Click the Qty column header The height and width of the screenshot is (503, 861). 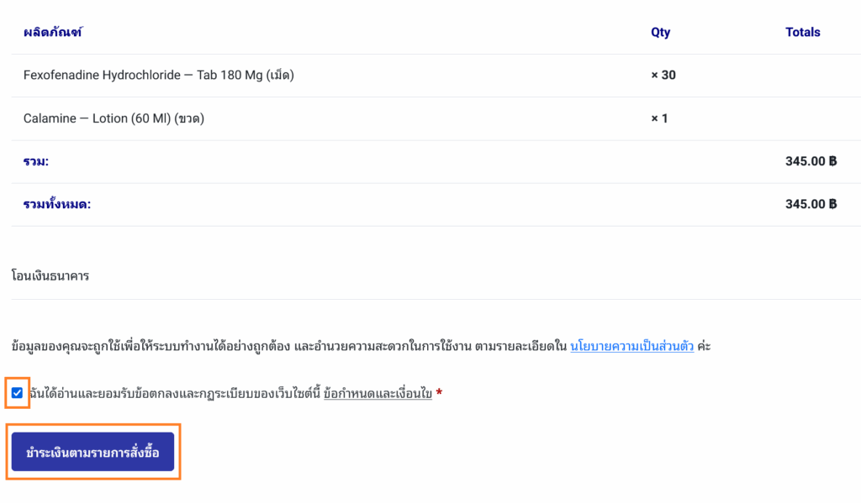pyautogui.click(x=661, y=33)
